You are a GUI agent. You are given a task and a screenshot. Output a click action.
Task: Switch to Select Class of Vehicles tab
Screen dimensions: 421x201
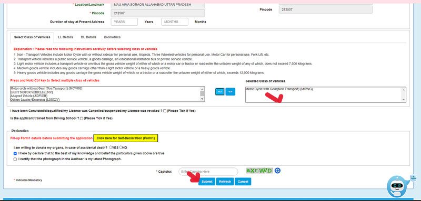point(32,37)
